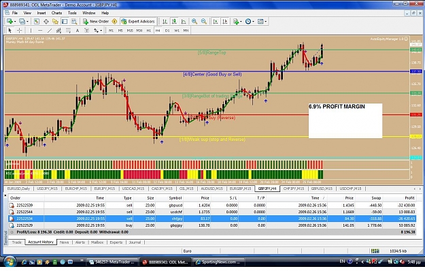Select the equidistant channel tool
This screenshot has width=425, height=271.
coord(58,31)
